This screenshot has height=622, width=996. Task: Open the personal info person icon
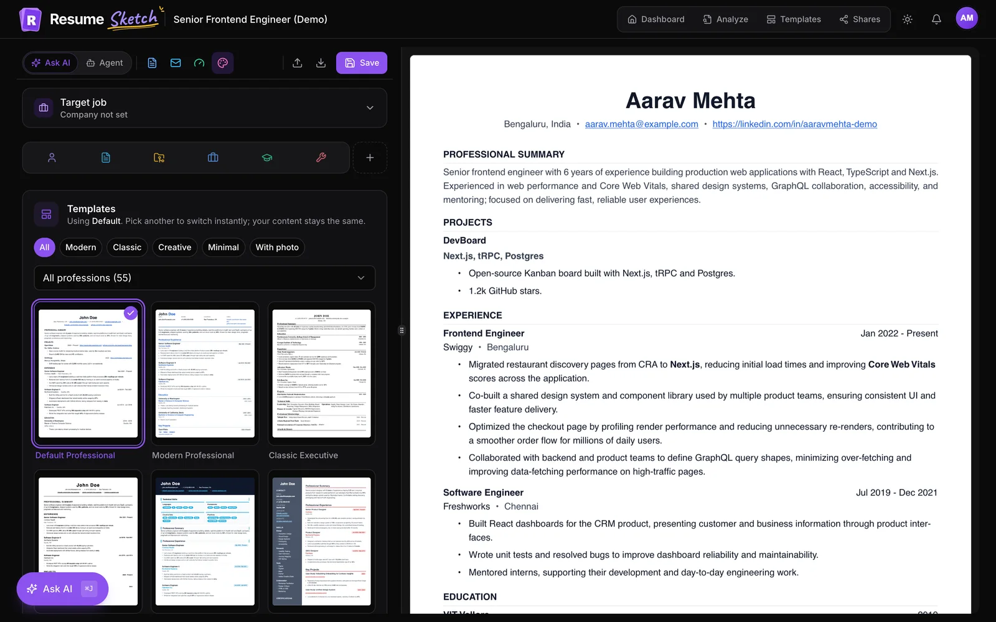52,158
